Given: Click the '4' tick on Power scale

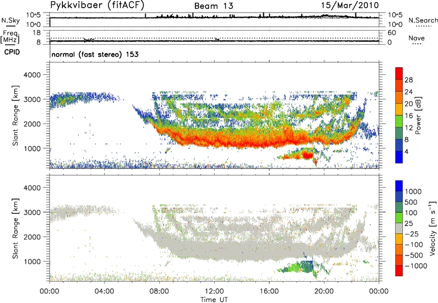Looking at the screenshot, I should tap(407, 151).
